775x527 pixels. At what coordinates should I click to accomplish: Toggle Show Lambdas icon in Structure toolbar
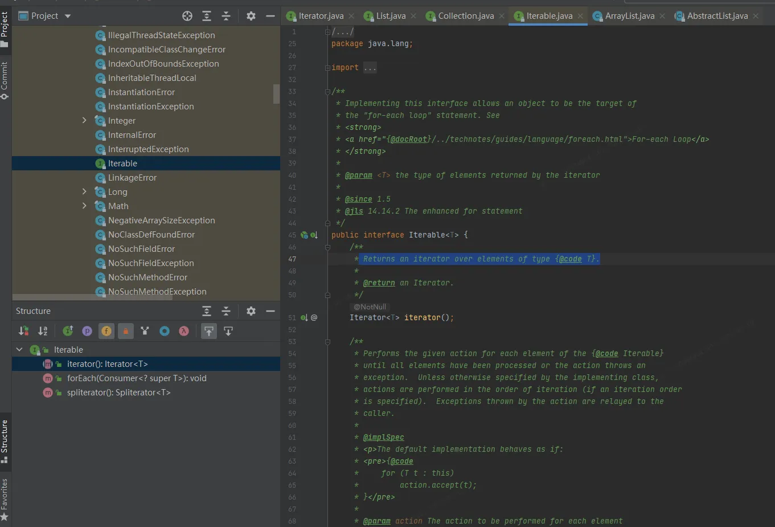(184, 331)
